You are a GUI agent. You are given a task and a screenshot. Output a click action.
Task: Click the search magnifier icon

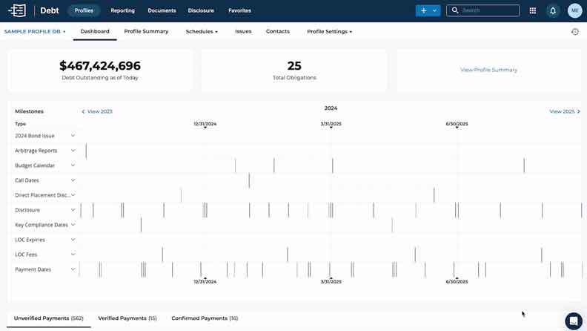[455, 10]
